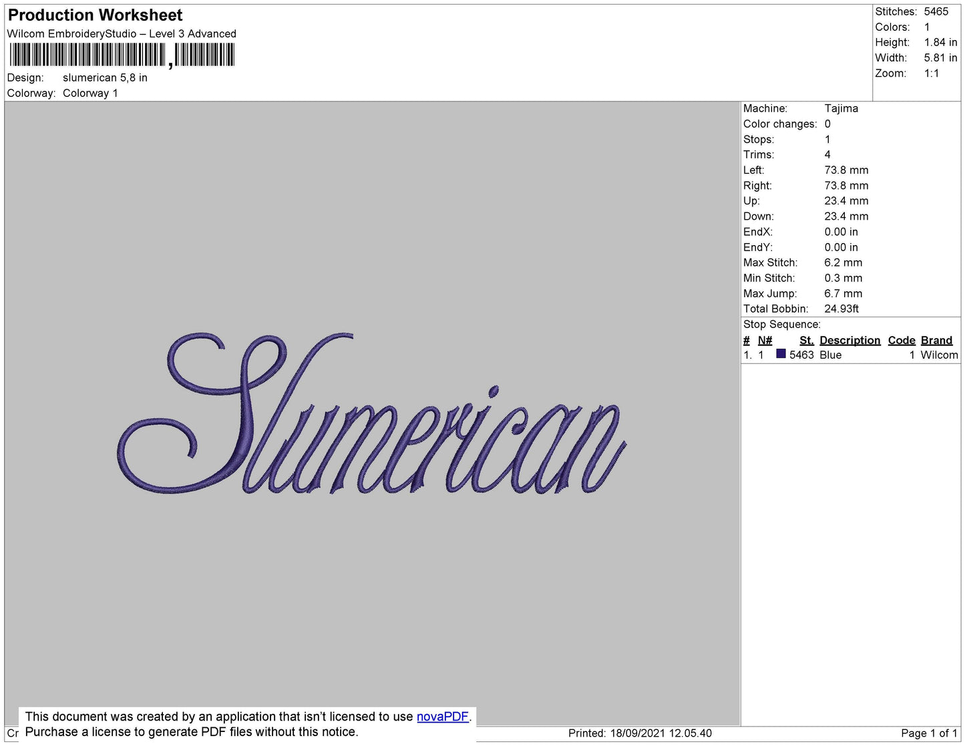Image resolution: width=965 pixels, height=746 pixels.
Task: Click the Slumerican embroidery design preview
Action: click(x=371, y=414)
